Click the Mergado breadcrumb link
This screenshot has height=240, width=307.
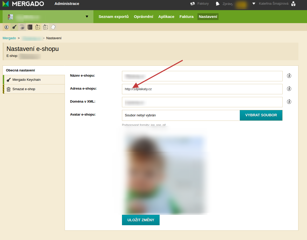[x=9, y=38]
